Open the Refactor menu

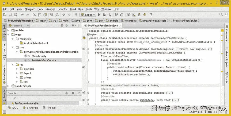tap(62, 9)
